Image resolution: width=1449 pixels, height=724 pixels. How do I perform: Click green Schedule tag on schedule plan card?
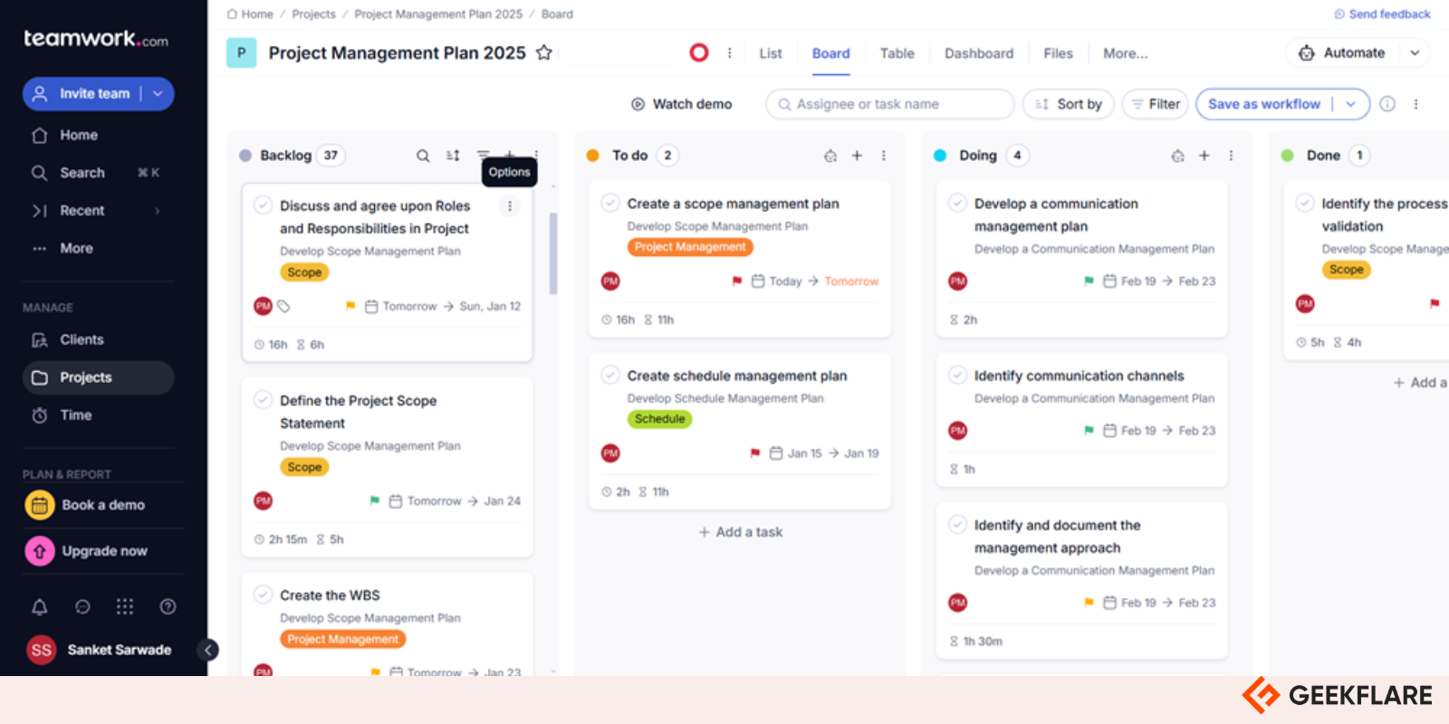point(659,419)
